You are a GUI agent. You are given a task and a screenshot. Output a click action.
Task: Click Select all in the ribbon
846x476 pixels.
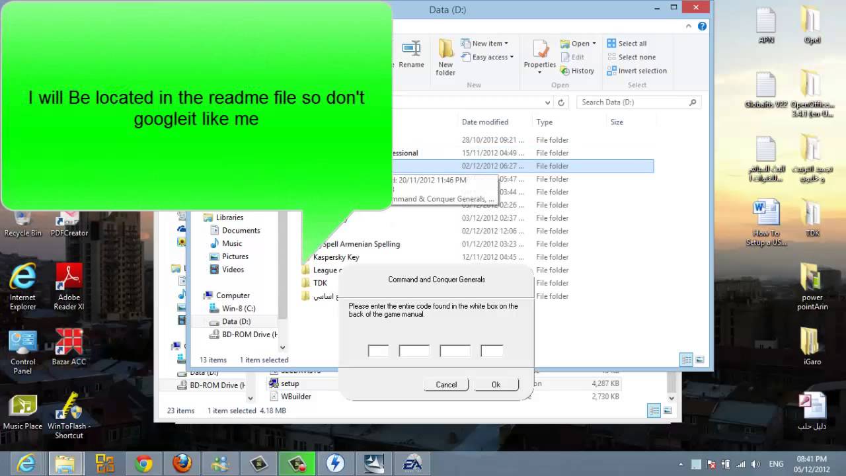(627, 44)
